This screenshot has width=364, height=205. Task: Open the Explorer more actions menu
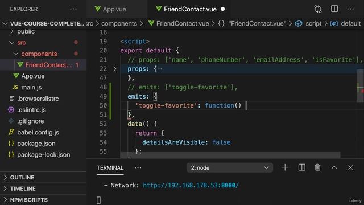[73, 9]
